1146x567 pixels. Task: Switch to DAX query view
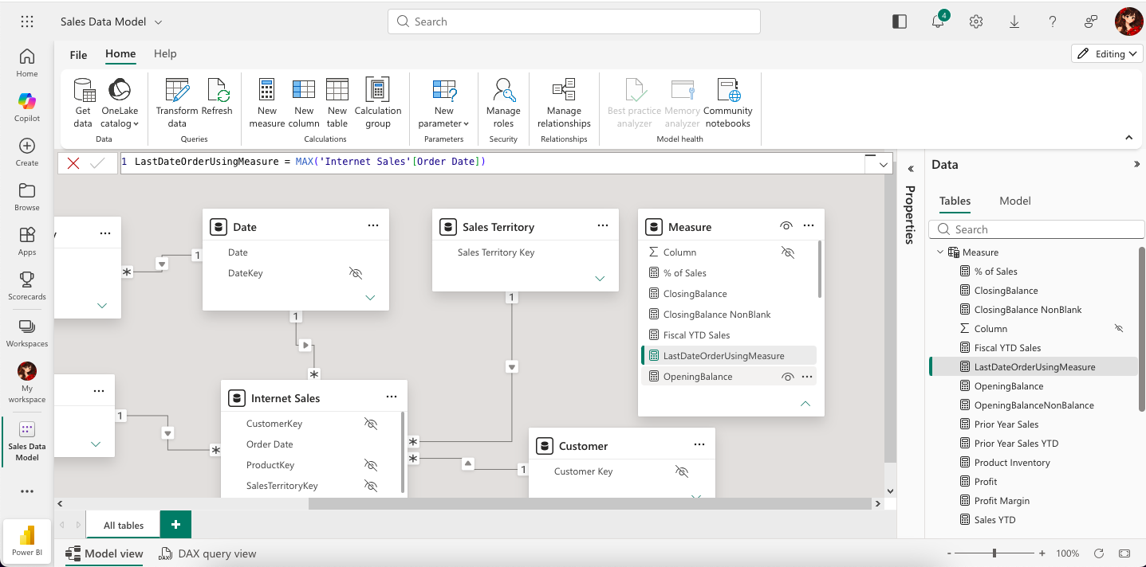208,553
